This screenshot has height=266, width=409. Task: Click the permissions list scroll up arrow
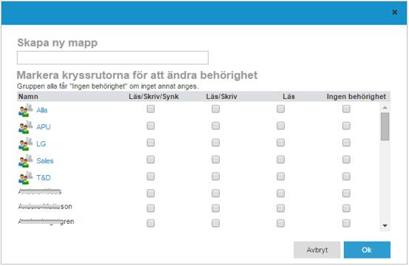tap(385, 107)
